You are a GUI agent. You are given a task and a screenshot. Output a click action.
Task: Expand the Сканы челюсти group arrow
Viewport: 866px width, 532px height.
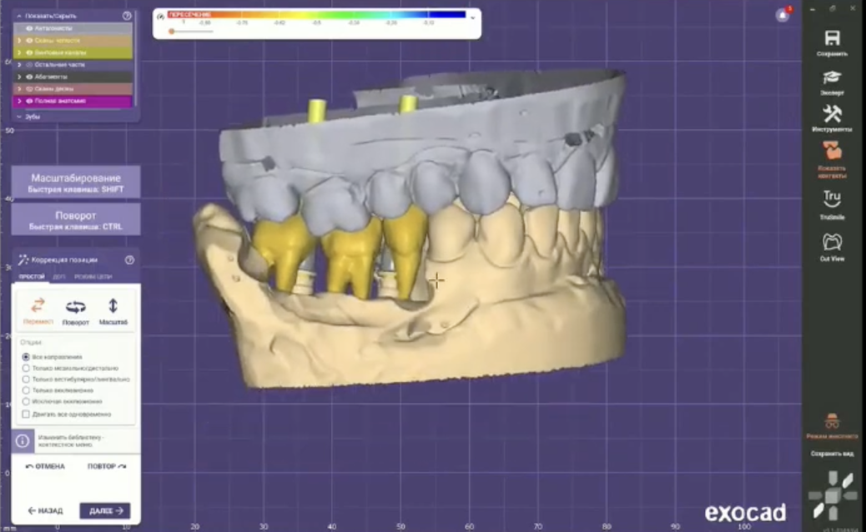(x=19, y=40)
